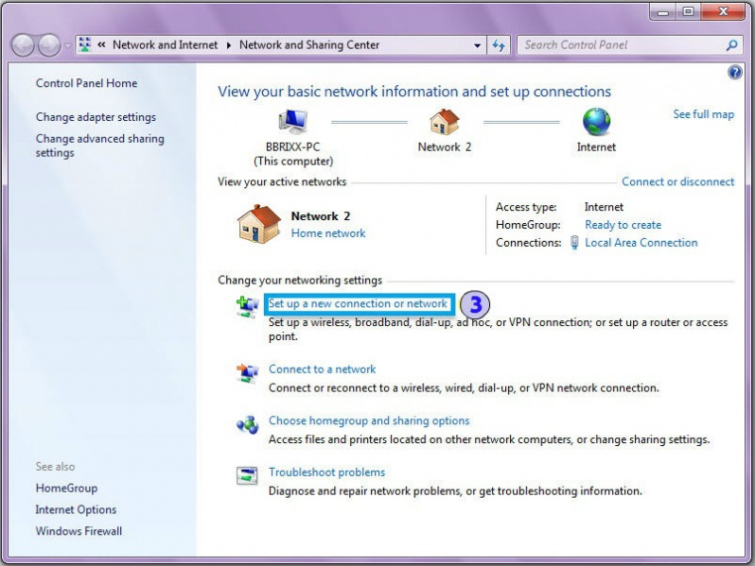Click the Internet globe icon
Image resolution: width=755 pixels, height=566 pixels.
(x=596, y=122)
